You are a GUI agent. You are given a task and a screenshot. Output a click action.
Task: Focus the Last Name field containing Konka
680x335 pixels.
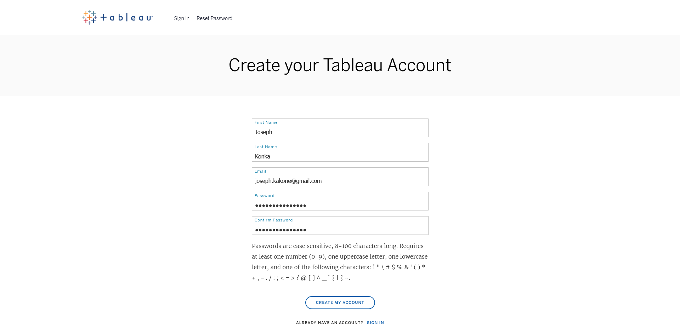[x=340, y=152]
